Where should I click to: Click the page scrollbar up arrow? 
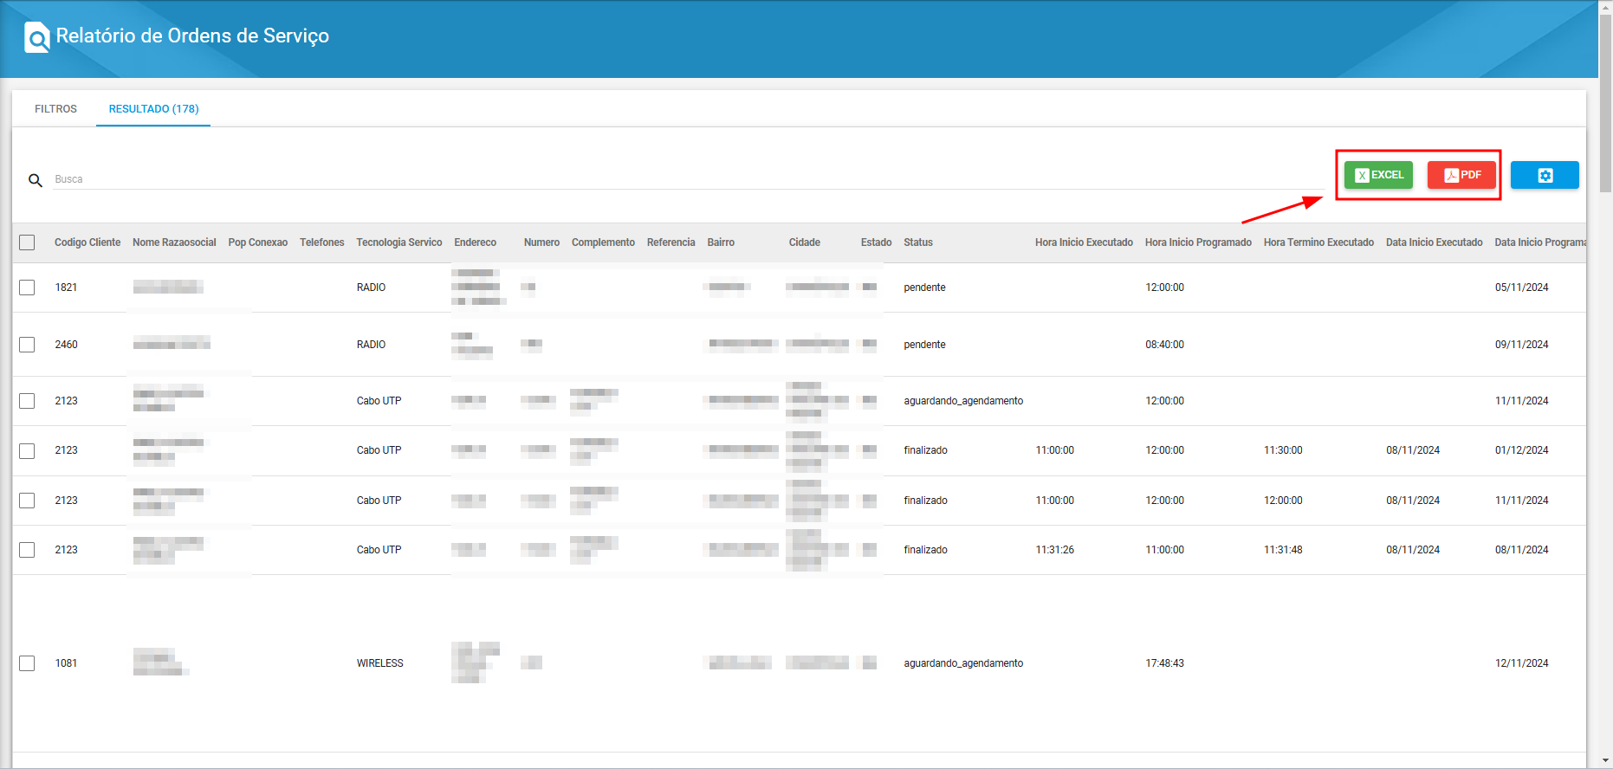tap(1605, 6)
